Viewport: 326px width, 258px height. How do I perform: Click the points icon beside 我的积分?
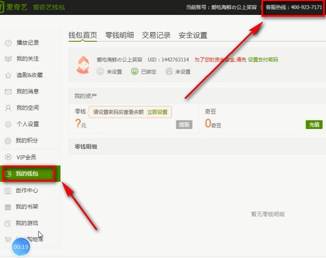coord(8,141)
